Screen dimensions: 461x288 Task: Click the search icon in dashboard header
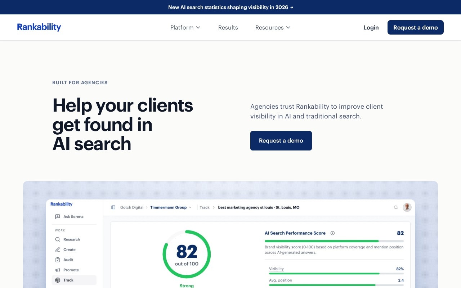(396, 207)
